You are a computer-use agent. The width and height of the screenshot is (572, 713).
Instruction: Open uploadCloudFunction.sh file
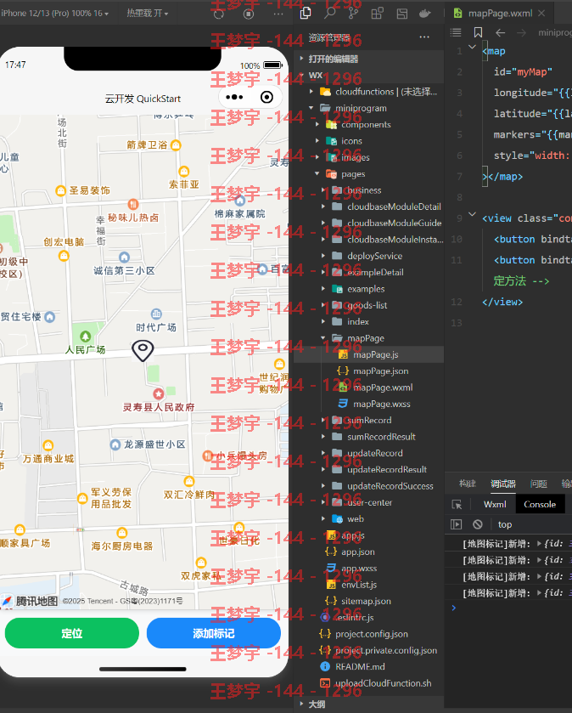(368, 683)
